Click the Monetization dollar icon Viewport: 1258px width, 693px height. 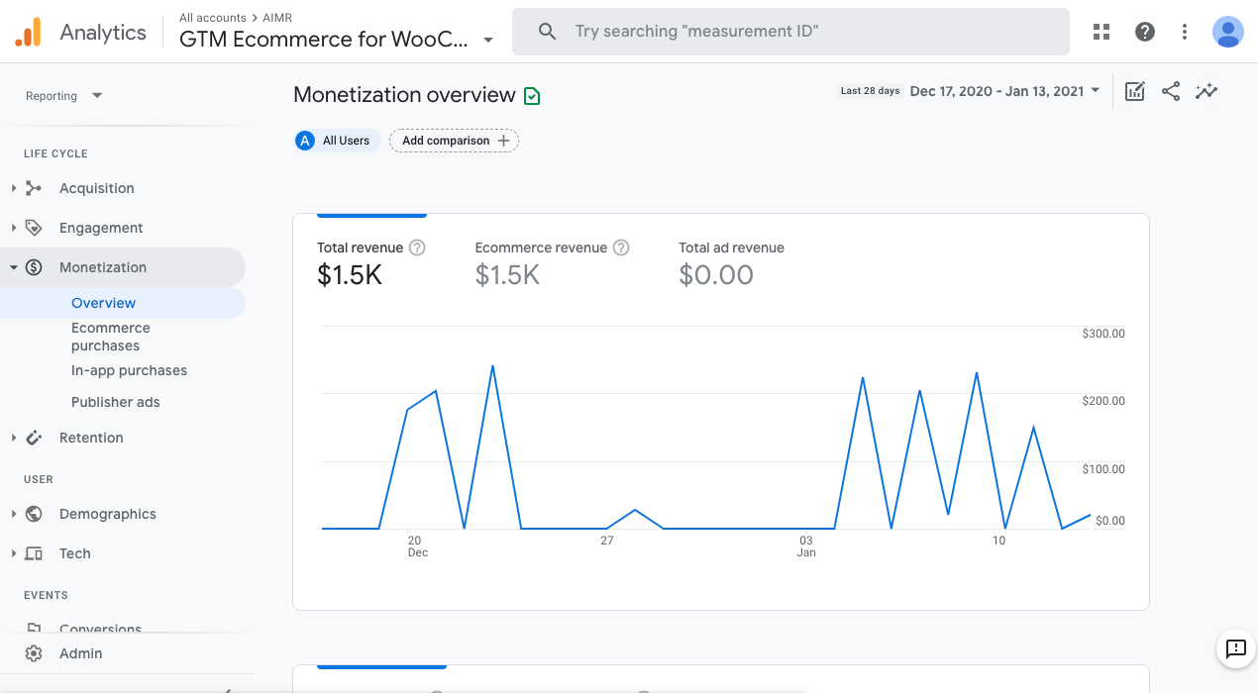click(x=34, y=267)
